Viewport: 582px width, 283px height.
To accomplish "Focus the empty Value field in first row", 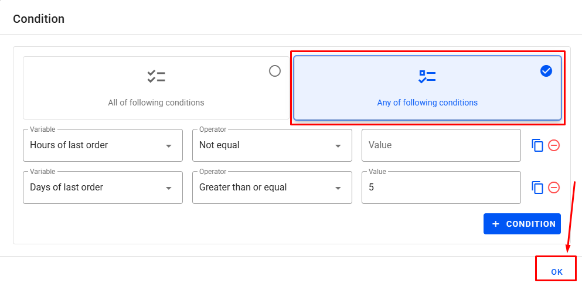I will click(x=441, y=145).
